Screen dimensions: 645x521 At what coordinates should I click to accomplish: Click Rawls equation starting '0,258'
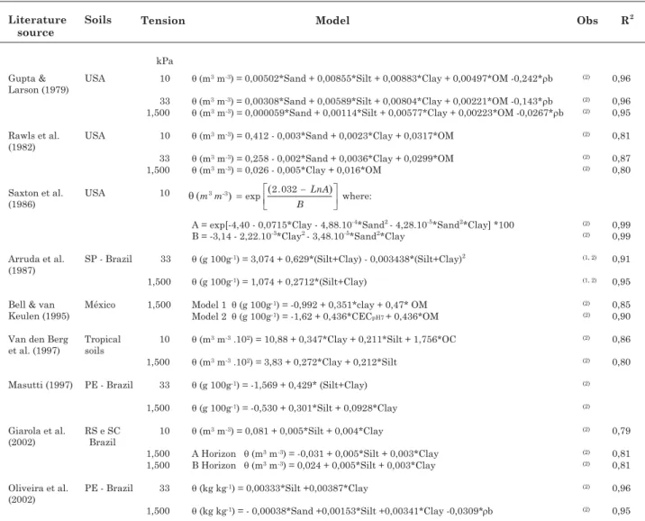pyautogui.click(x=322, y=159)
